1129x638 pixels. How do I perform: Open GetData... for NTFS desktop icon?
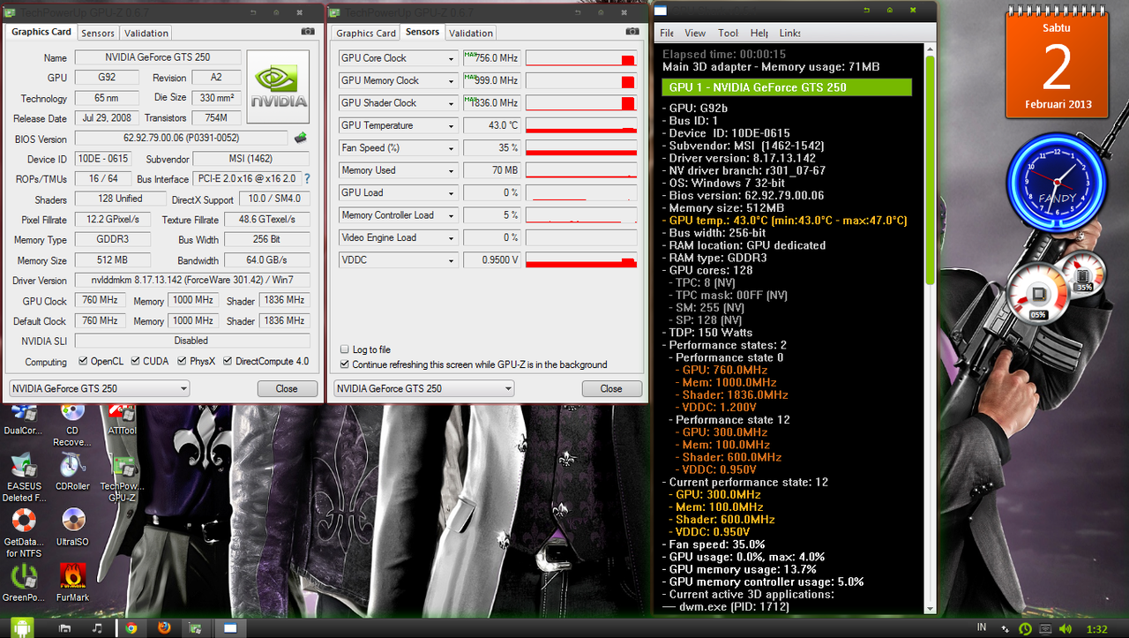(x=24, y=533)
